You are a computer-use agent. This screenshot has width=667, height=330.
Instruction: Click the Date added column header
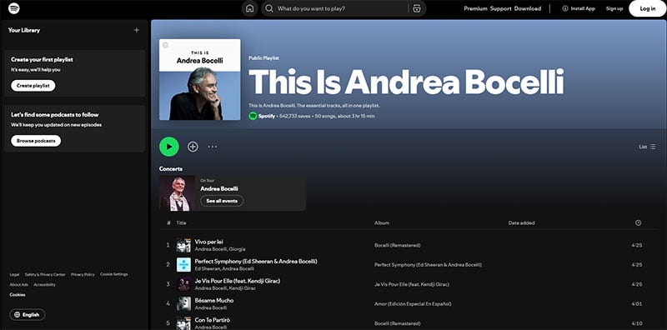(x=522, y=222)
